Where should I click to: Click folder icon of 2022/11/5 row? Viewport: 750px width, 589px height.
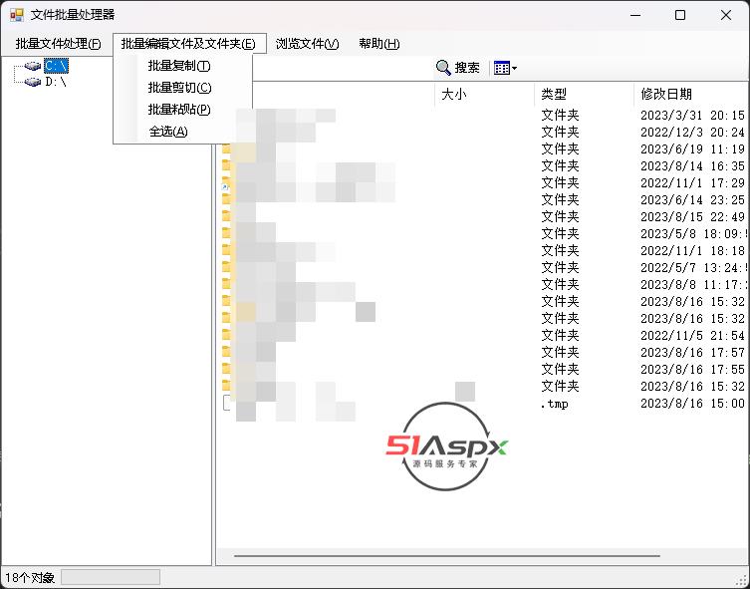226,336
